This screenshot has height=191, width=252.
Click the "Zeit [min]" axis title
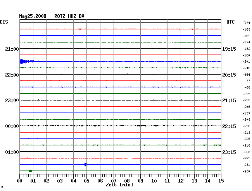pyautogui.click(x=119, y=185)
